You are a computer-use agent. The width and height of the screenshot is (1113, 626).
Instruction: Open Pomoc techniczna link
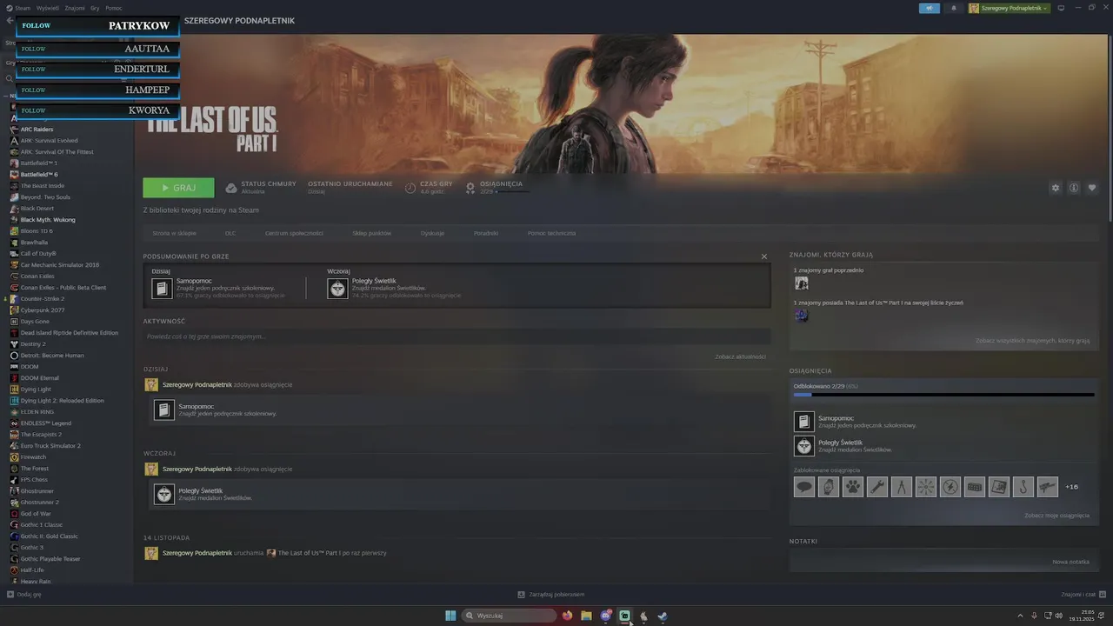(551, 233)
